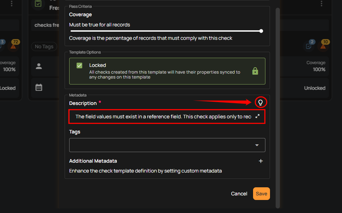
Task: Open the three-dot menu on the left card
Action: pyautogui.click(x=12, y=4)
